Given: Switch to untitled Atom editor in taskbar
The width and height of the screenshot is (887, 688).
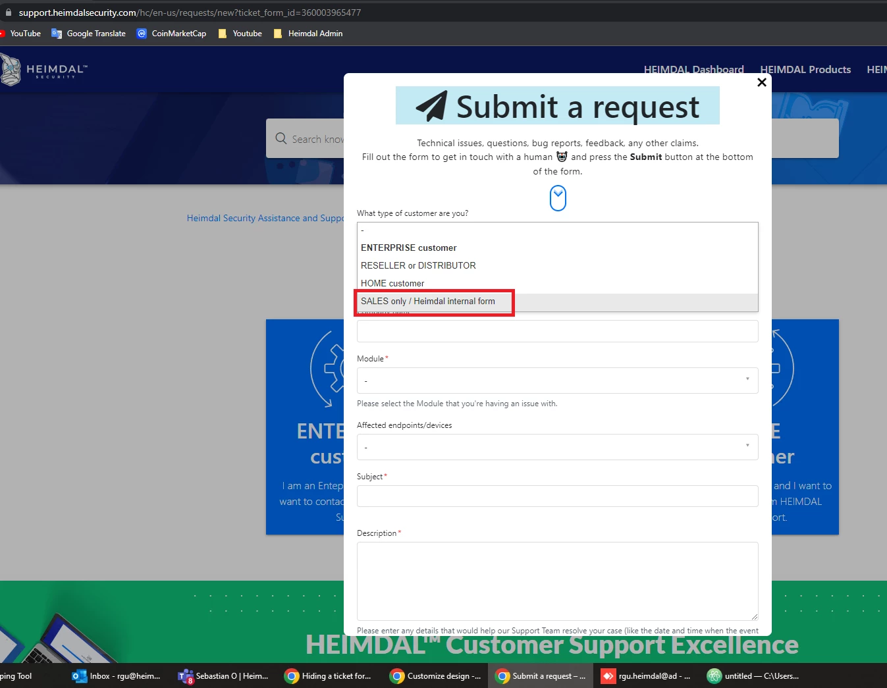Looking at the screenshot, I should pyautogui.click(x=753, y=676).
